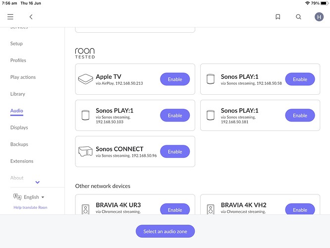Open the Profiles settings section

tap(18, 60)
